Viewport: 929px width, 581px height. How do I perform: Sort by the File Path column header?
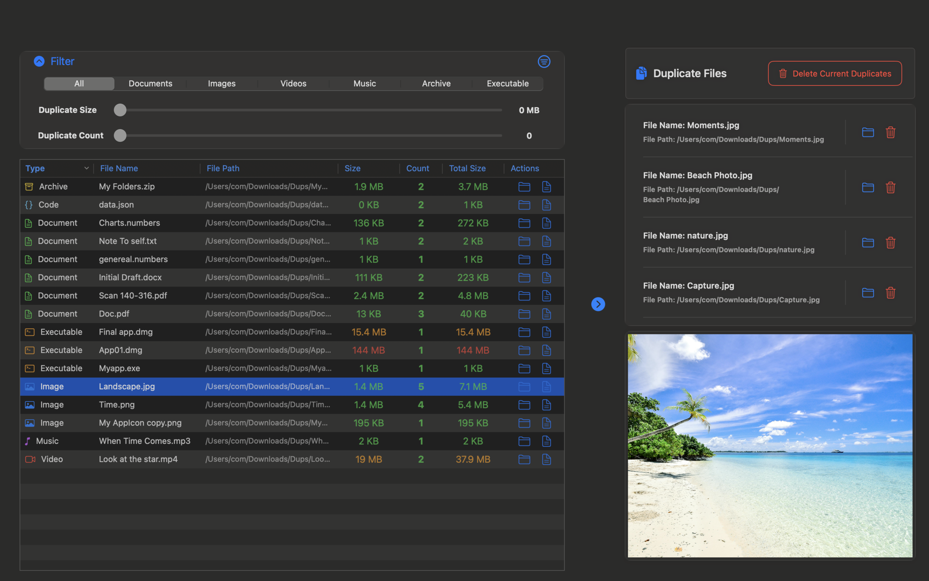[223, 168]
